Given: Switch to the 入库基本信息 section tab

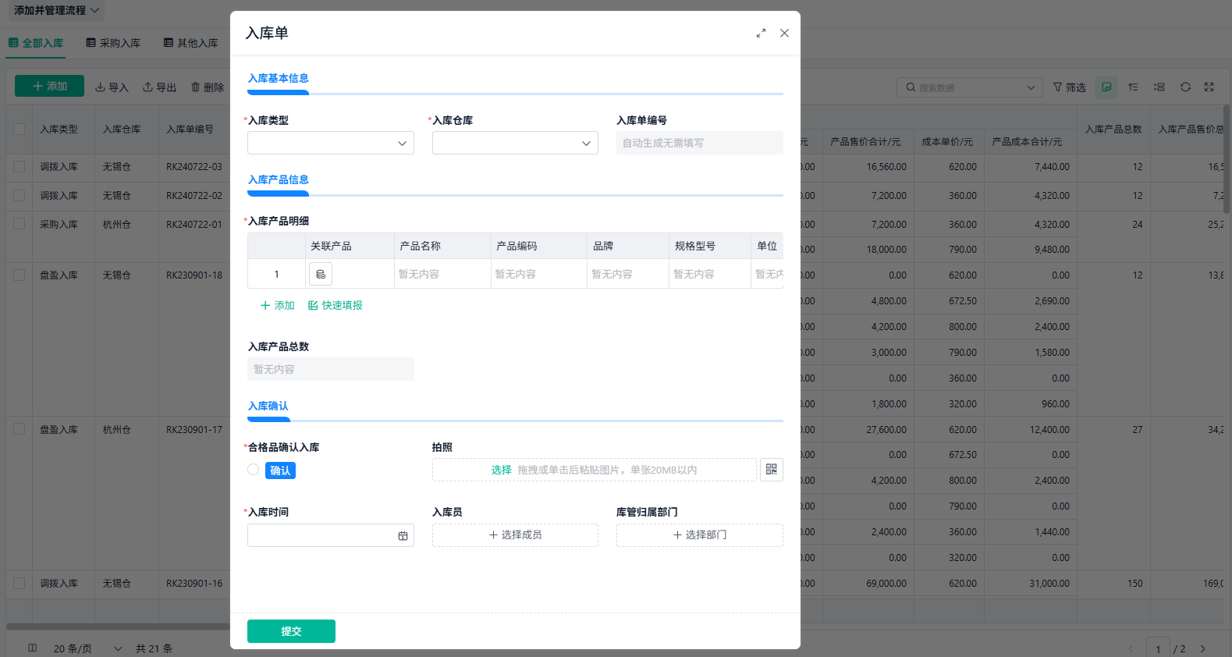Looking at the screenshot, I should 279,78.
